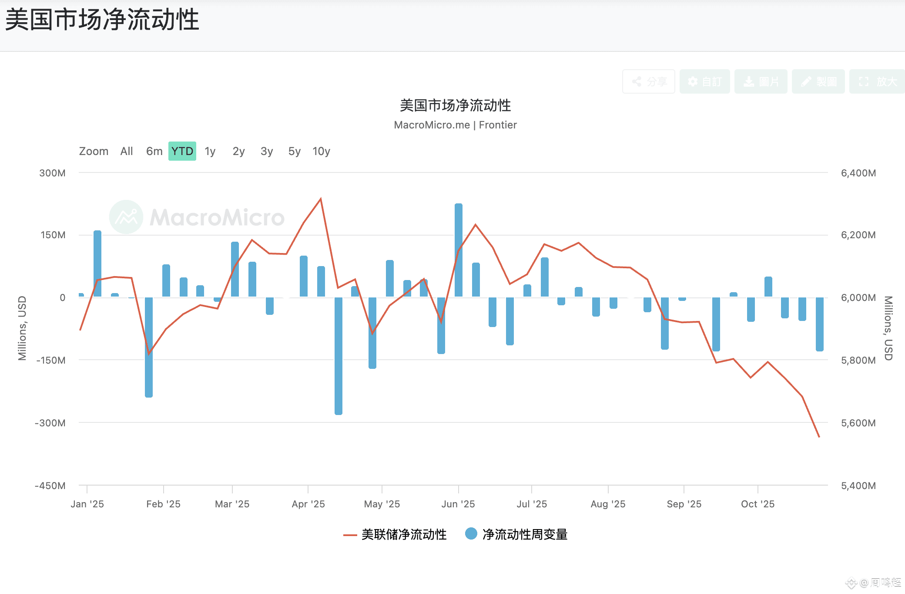
Task: Open the customize (自訂) gear settings
Action: tap(704, 81)
